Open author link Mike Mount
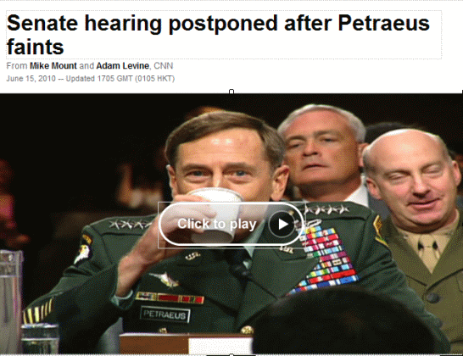The width and height of the screenshot is (463, 356). coord(53,65)
